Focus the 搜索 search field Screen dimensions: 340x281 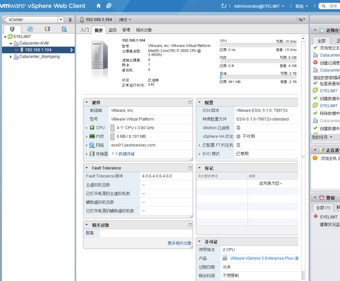coord(330,6)
